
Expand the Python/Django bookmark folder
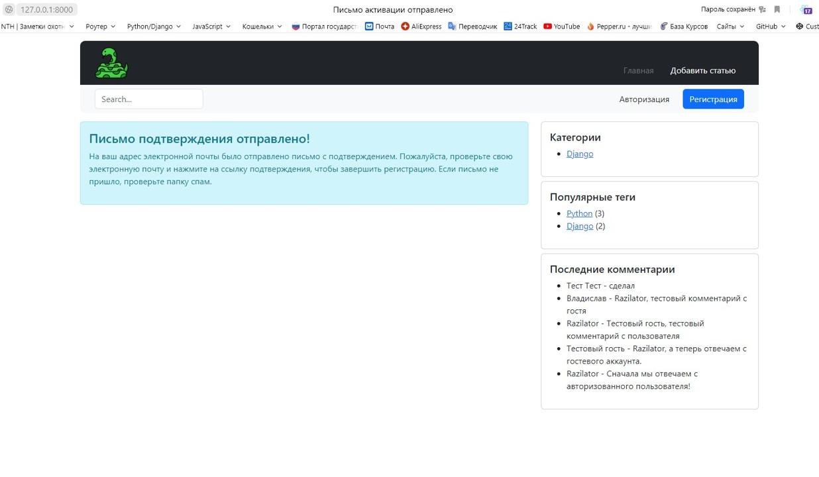(x=154, y=26)
